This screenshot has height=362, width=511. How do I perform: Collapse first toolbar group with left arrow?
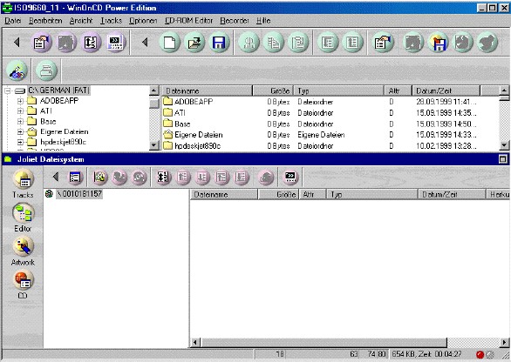(17, 42)
